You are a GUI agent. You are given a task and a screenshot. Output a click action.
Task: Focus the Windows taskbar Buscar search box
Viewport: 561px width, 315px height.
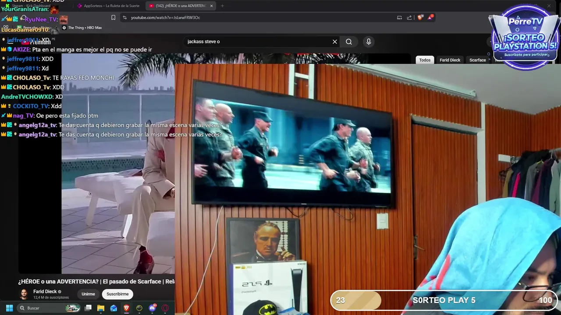(x=49, y=308)
